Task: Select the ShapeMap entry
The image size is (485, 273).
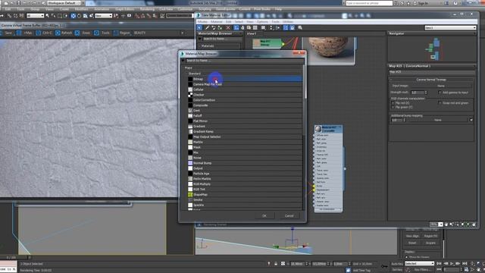Action: [x=244, y=195]
